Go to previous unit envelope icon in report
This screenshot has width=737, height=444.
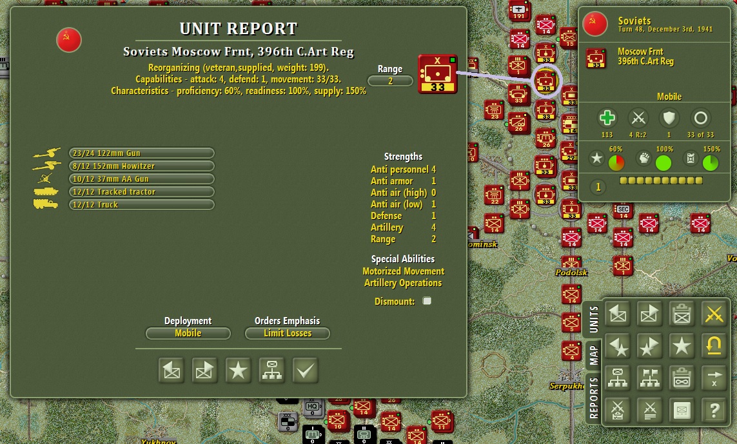click(x=171, y=371)
